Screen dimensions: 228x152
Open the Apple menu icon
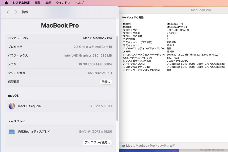tap(6, 3)
